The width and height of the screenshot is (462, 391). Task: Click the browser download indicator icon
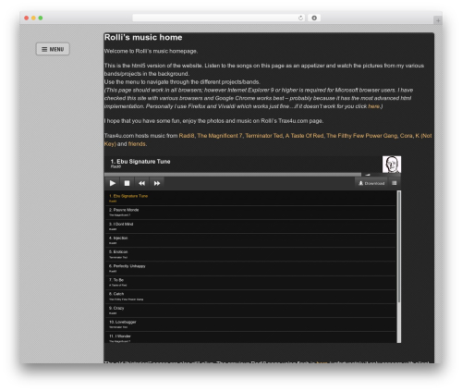[x=314, y=18]
